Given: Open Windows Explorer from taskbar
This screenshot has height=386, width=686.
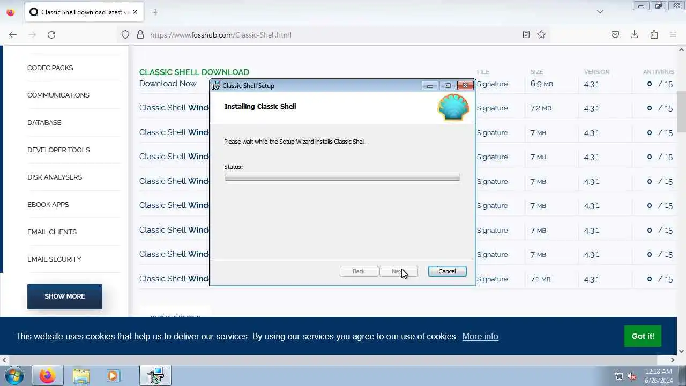Looking at the screenshot, I should (x=81, y=376).
